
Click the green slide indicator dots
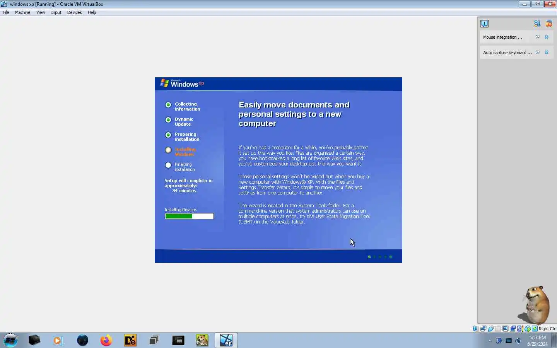point(380,257)
